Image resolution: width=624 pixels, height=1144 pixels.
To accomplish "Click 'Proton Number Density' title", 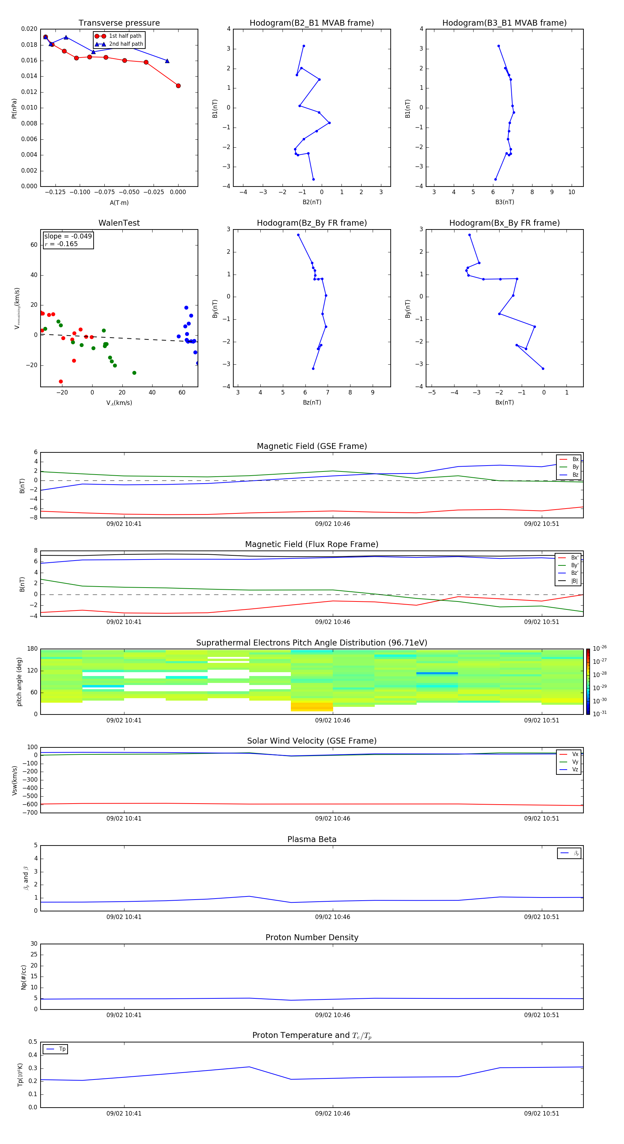I will [312, 937].
